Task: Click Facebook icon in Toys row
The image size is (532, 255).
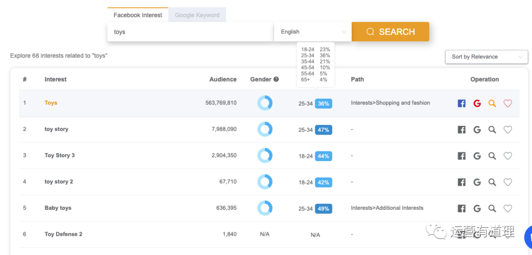Action: click(x=462, y=103)
